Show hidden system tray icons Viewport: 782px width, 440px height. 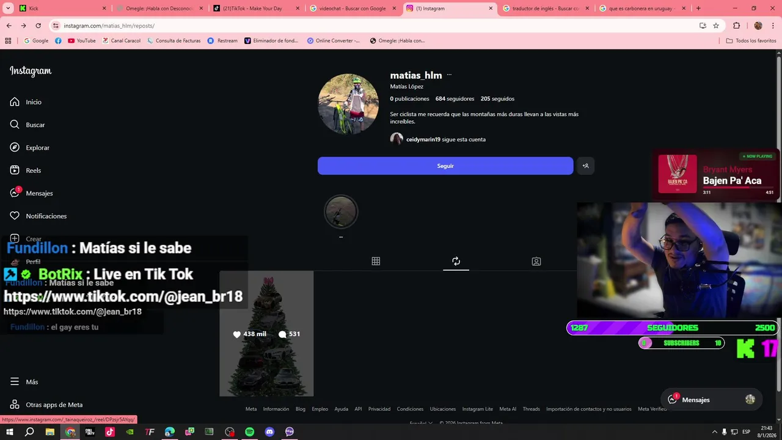pyautogui.click(x=714, y=431)
